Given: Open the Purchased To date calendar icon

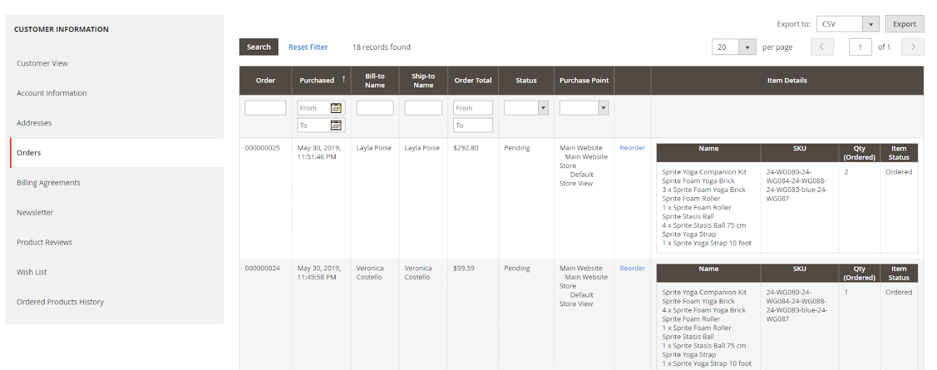Looking at the screenshot, I should point(336,125).
